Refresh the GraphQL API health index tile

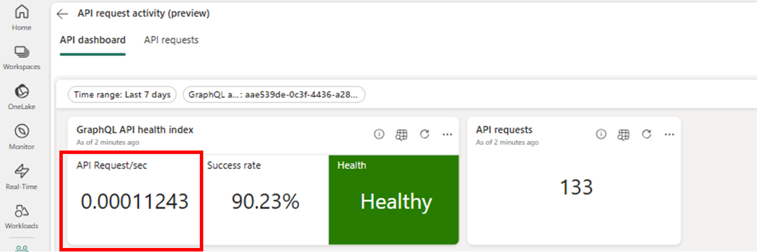pyautogui.click(x=424, y=134)
